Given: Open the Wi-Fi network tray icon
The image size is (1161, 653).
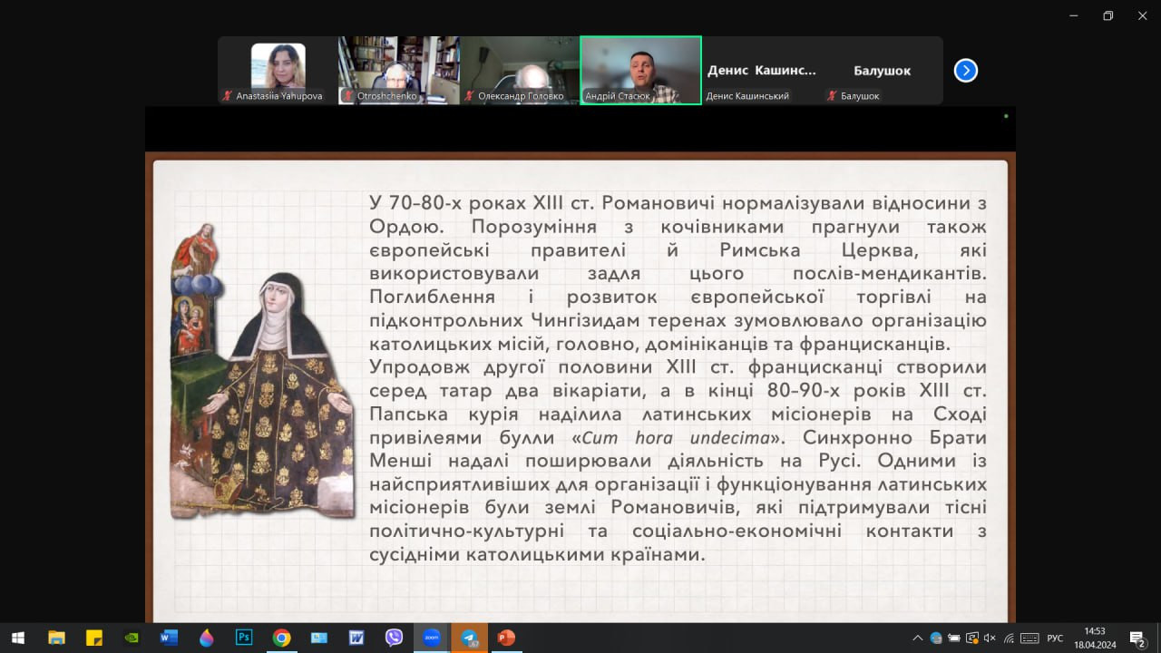Looking at the screenshot, I should pos(1008,638).
